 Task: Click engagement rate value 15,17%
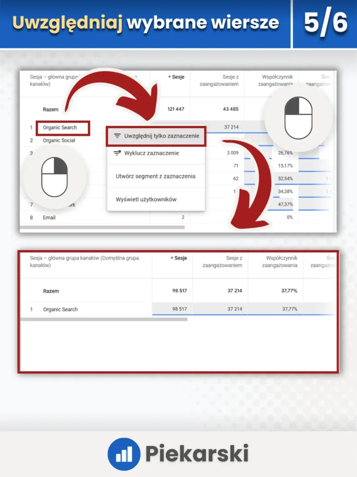coord(285,165)
